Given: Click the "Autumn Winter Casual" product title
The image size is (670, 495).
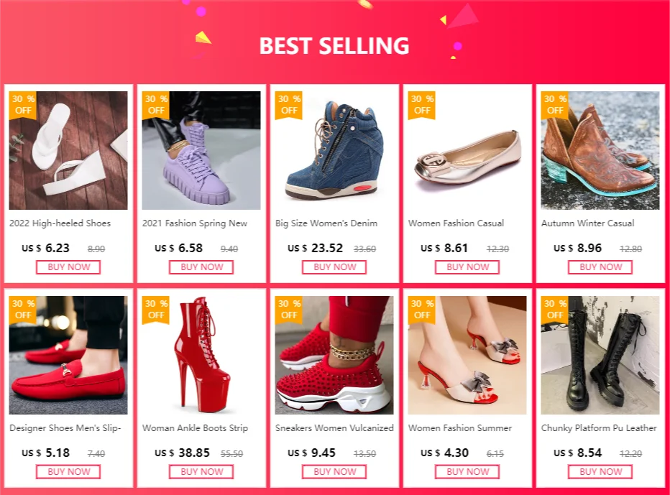Looking at the screenshot, I should [x=588, y=223].
